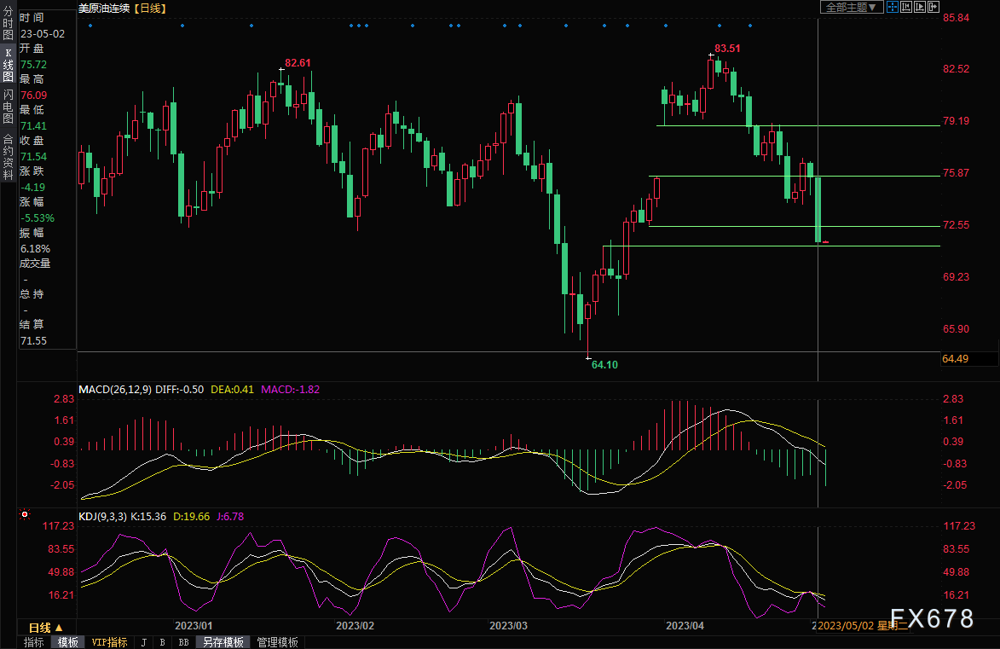Viewport: 1000px width, 649px height.
Task: Click the 72.55 price axis label
Action: click(956, 224)
